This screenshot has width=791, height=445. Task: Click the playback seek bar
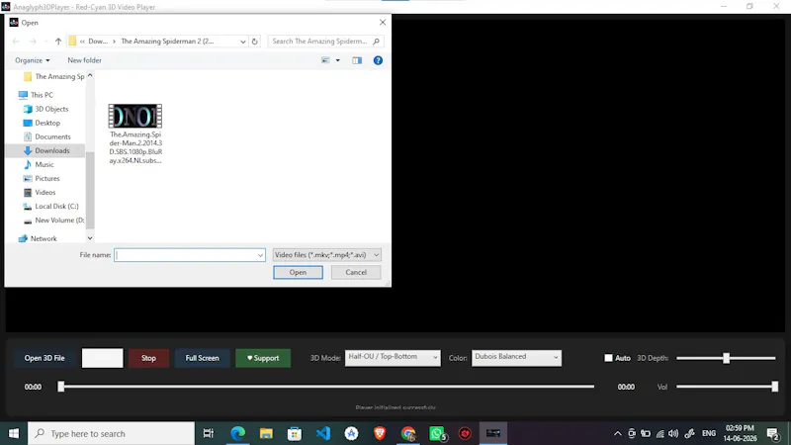326,387
